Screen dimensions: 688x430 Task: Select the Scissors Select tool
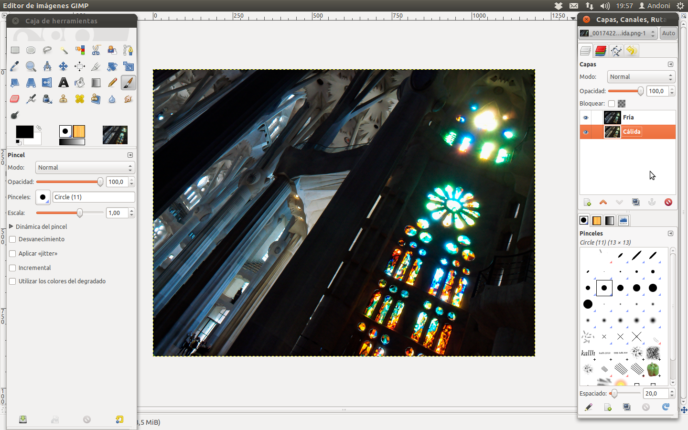tap(96, 50)
